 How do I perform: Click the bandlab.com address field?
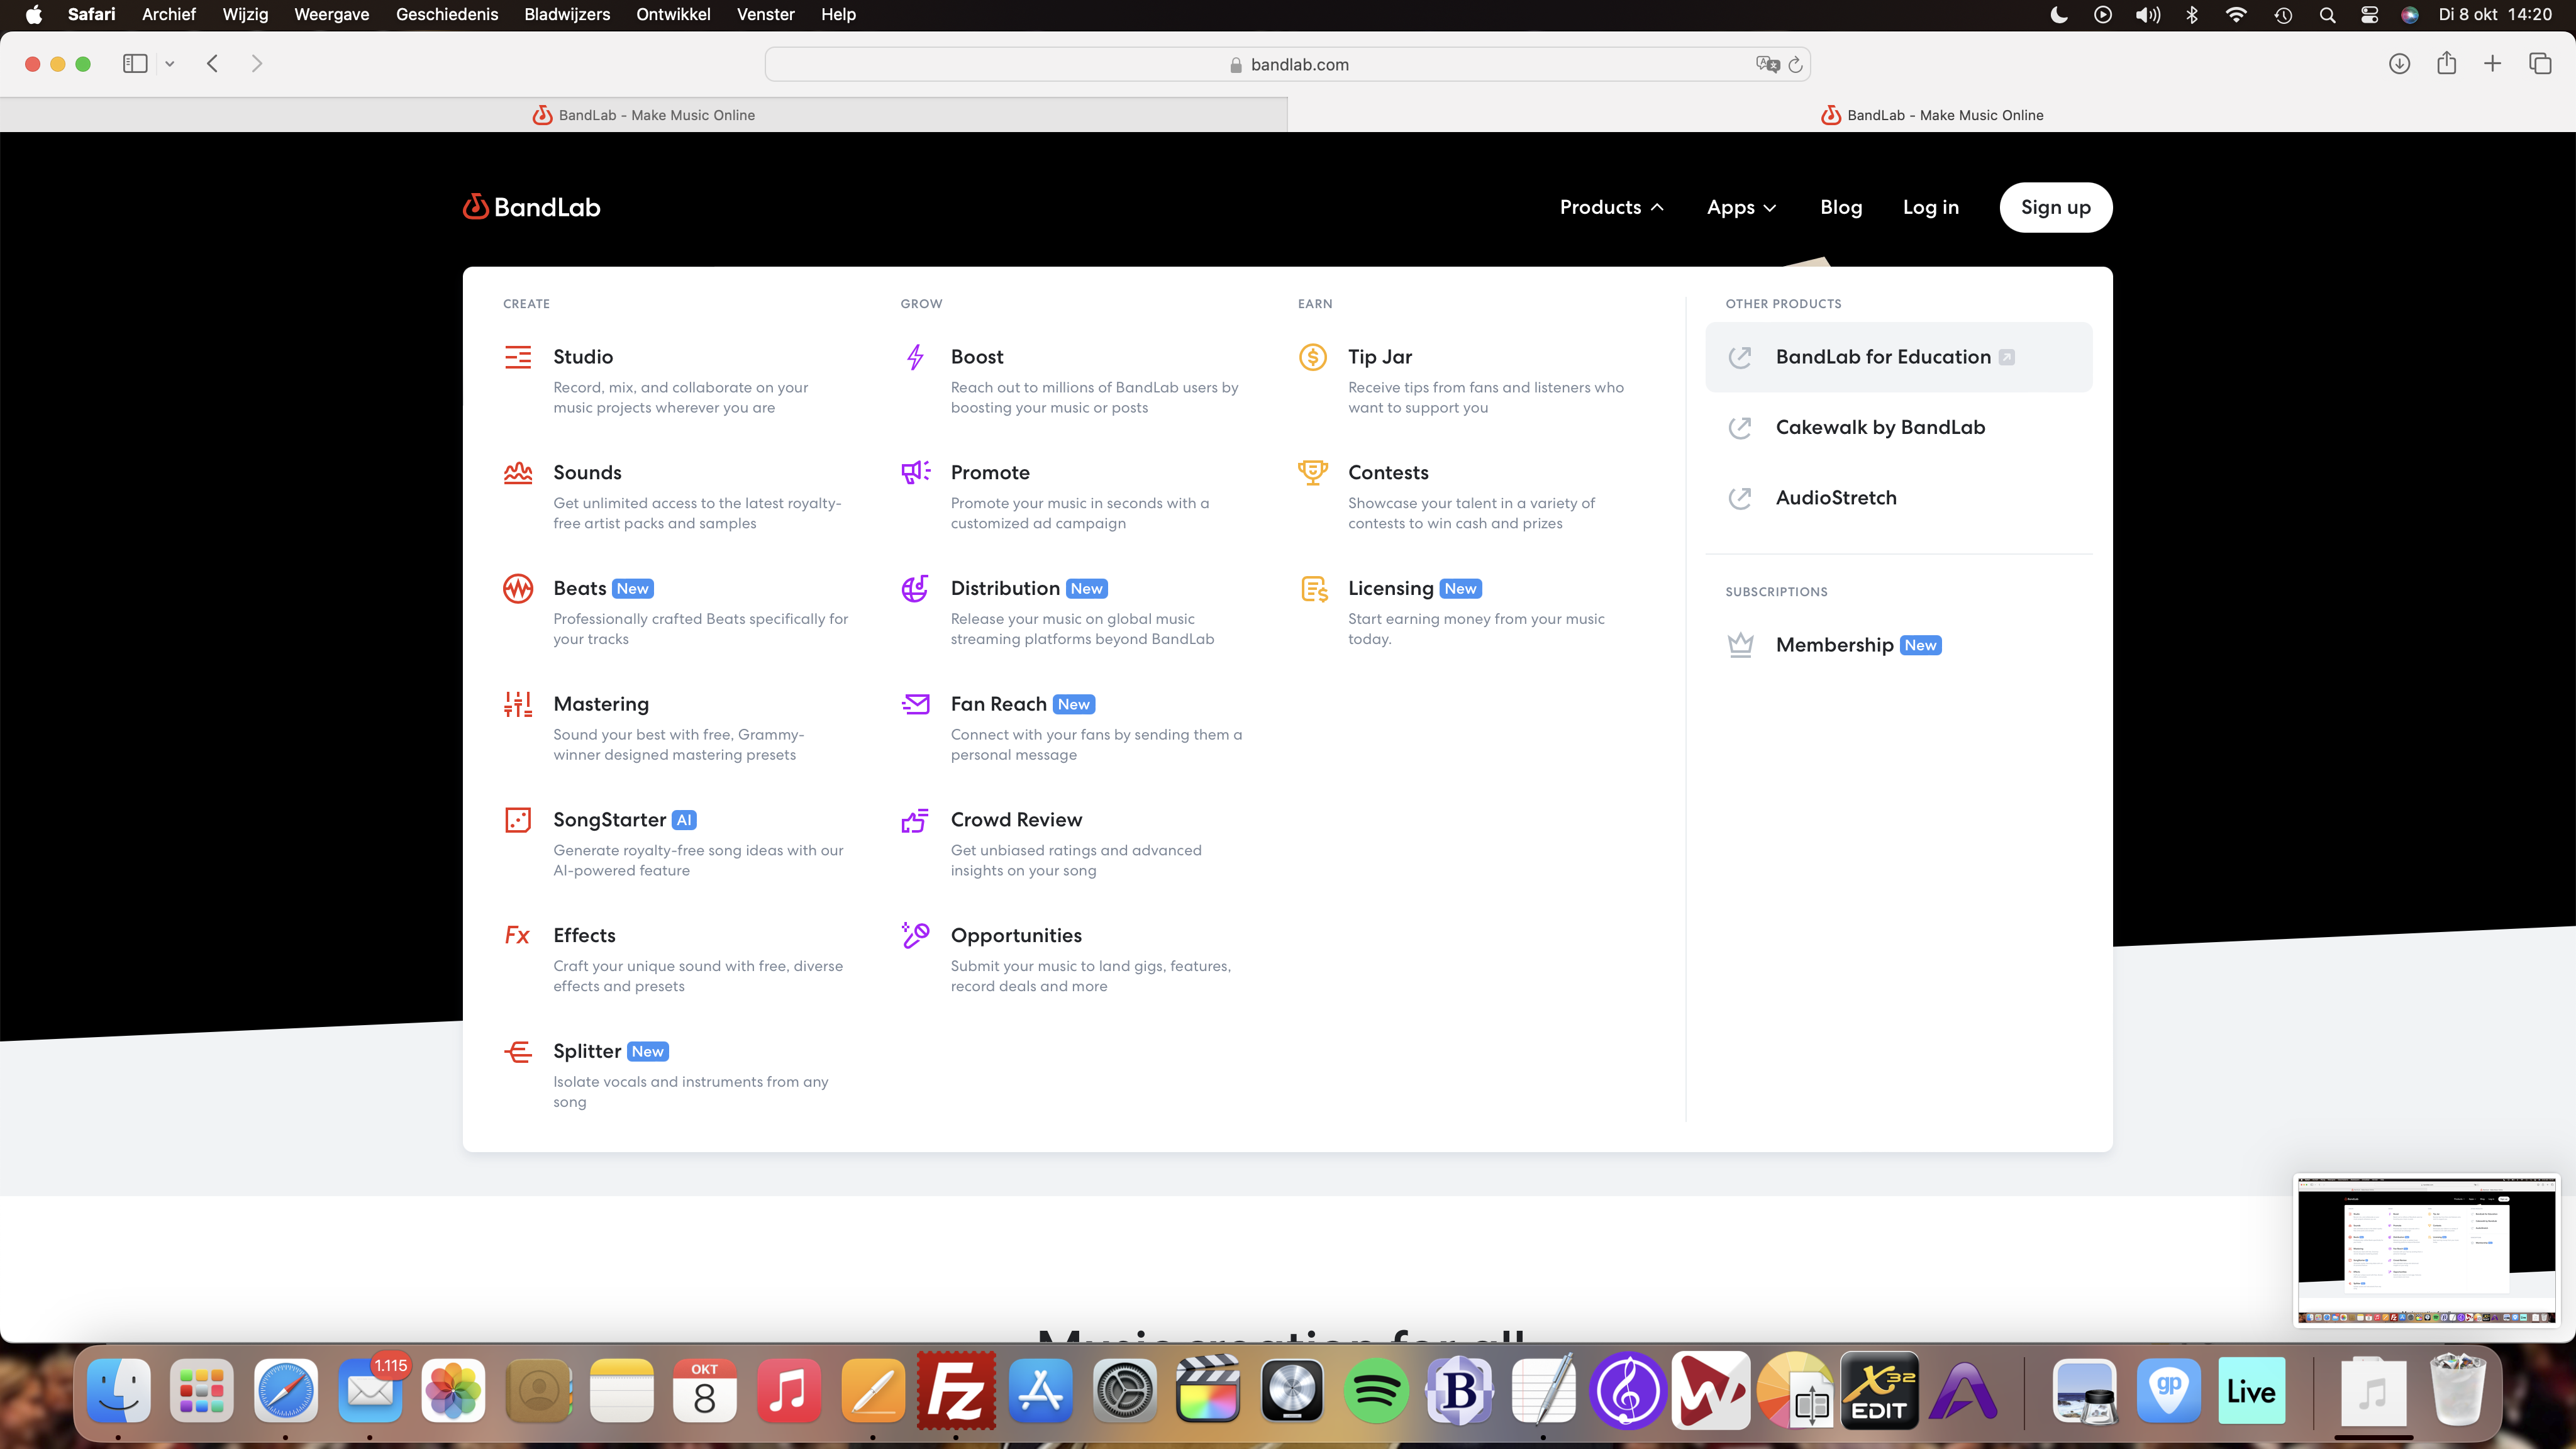click(1287, 64)
